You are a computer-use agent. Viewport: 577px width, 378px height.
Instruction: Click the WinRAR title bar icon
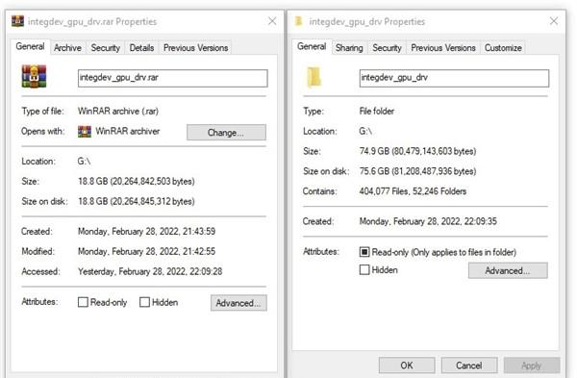(x=17, y=21)
